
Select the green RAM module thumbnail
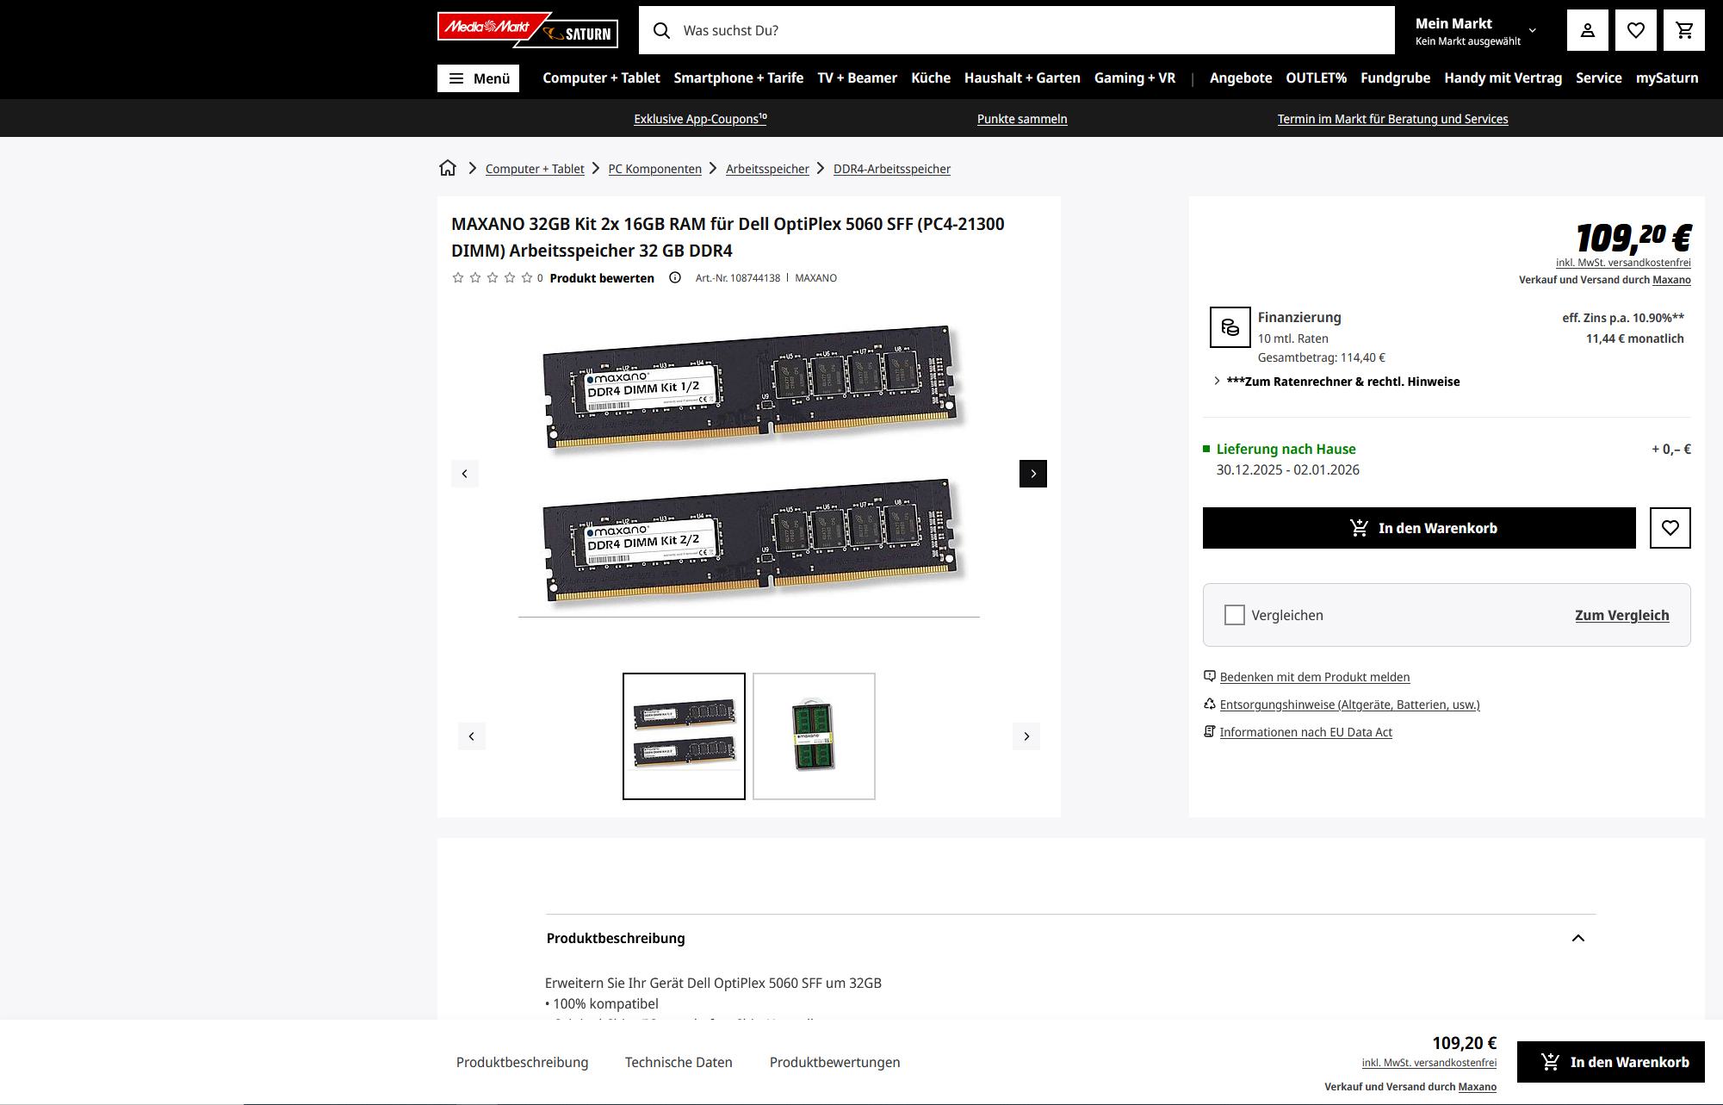tap(813, 735)
